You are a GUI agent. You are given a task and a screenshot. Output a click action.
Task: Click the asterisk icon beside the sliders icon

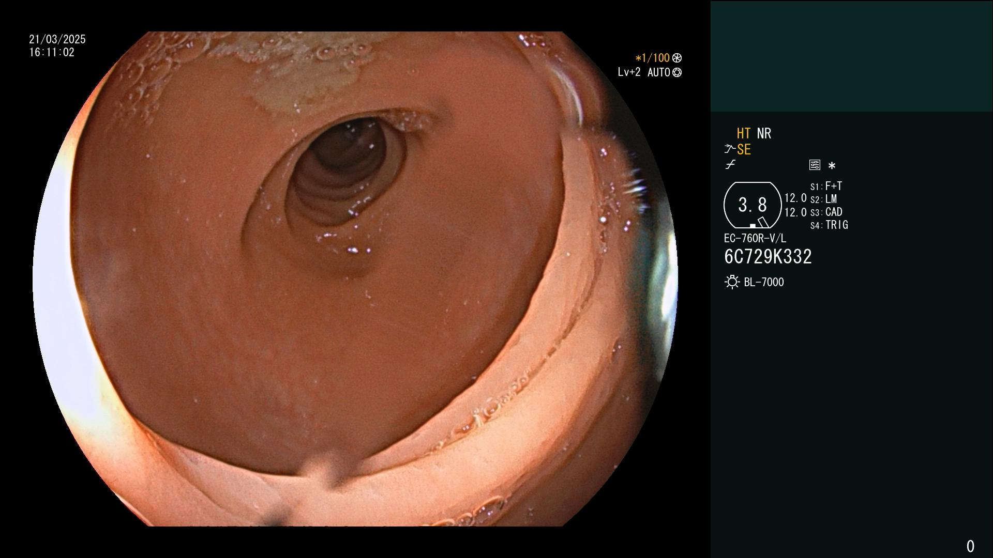(832, 166)
